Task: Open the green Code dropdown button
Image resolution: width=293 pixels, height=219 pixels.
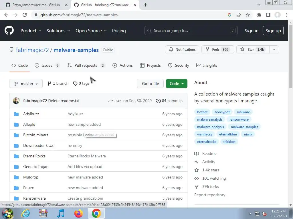Action: point(177,84)
